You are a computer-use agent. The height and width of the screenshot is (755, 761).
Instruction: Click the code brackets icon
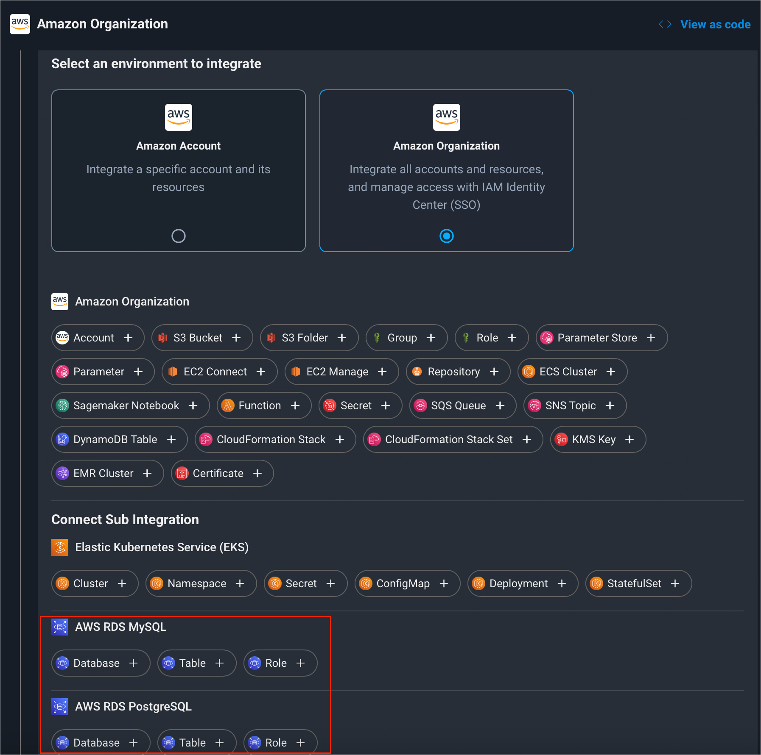[665, 24]
